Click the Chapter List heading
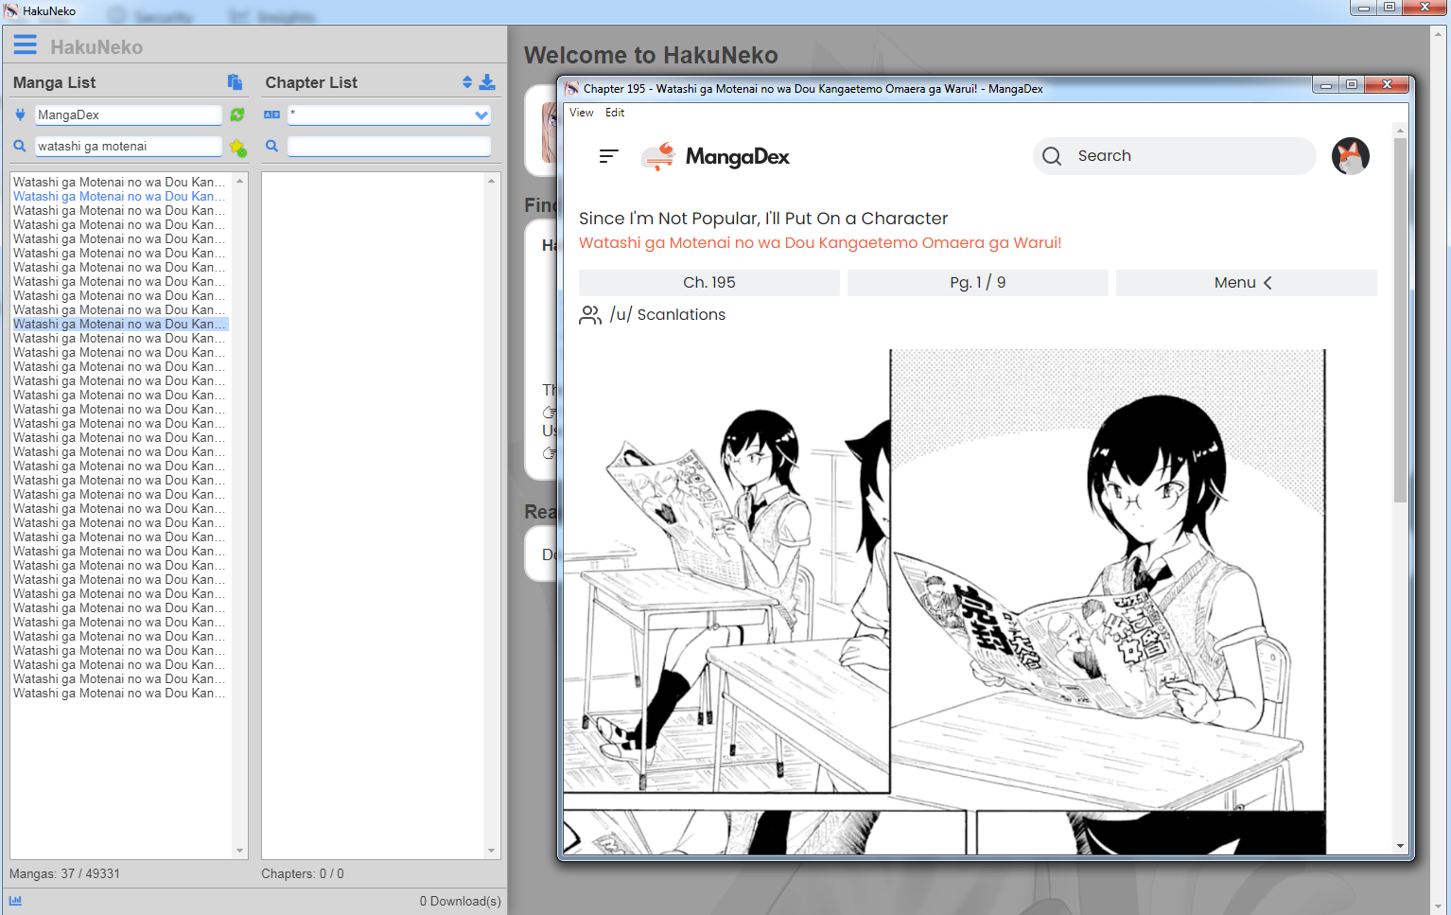1451x915 pixels. click(311, 82)
